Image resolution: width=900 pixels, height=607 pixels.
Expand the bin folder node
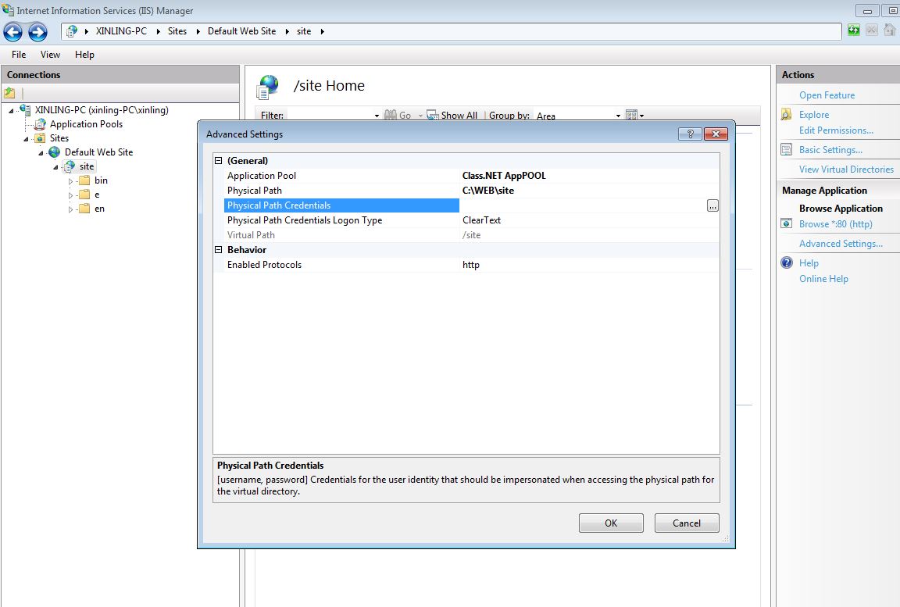71,181
